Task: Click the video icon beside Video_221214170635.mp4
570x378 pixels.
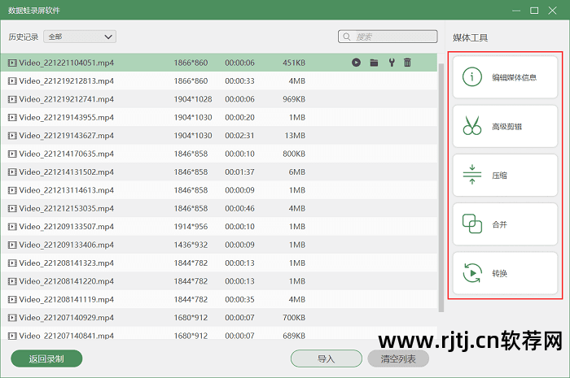Action: [12, 154]
